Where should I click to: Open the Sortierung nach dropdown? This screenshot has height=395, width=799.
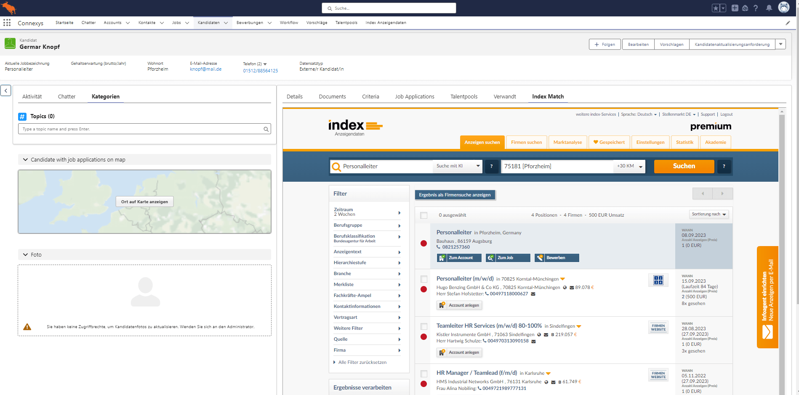click(709, 214)
